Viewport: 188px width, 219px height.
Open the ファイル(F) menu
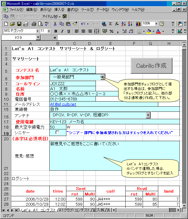(x=16, y=10)
